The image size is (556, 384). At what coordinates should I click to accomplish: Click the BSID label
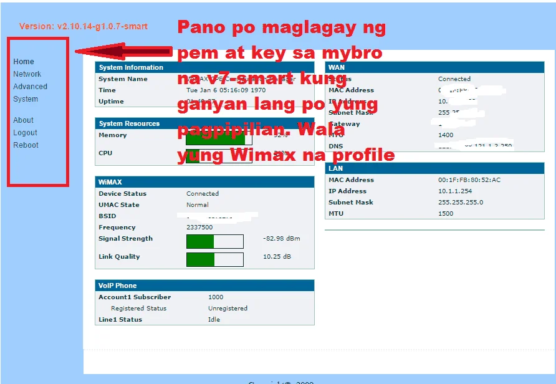coord(107,216)
